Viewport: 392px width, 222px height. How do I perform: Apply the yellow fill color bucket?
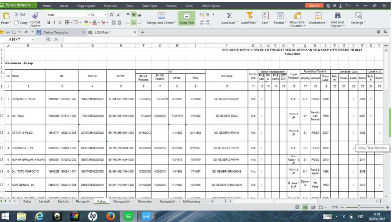(x=86, y=23)
